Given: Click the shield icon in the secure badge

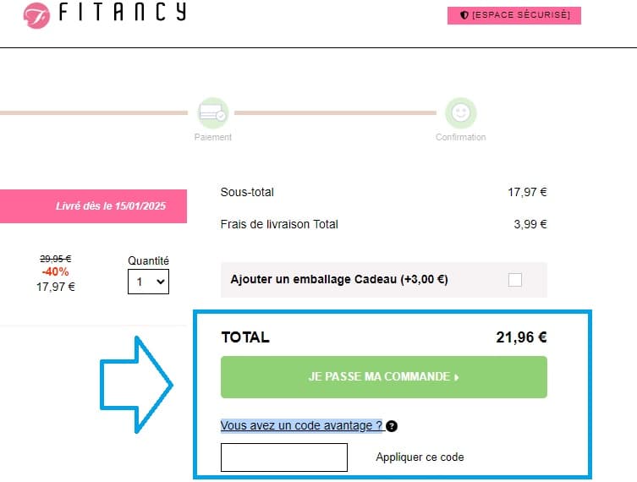Looking at the screenshot, I should point(464,15).
